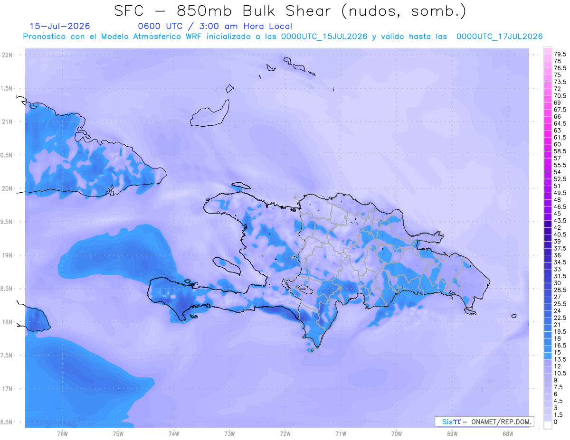Click the 57 color scale value

point(558,158)
